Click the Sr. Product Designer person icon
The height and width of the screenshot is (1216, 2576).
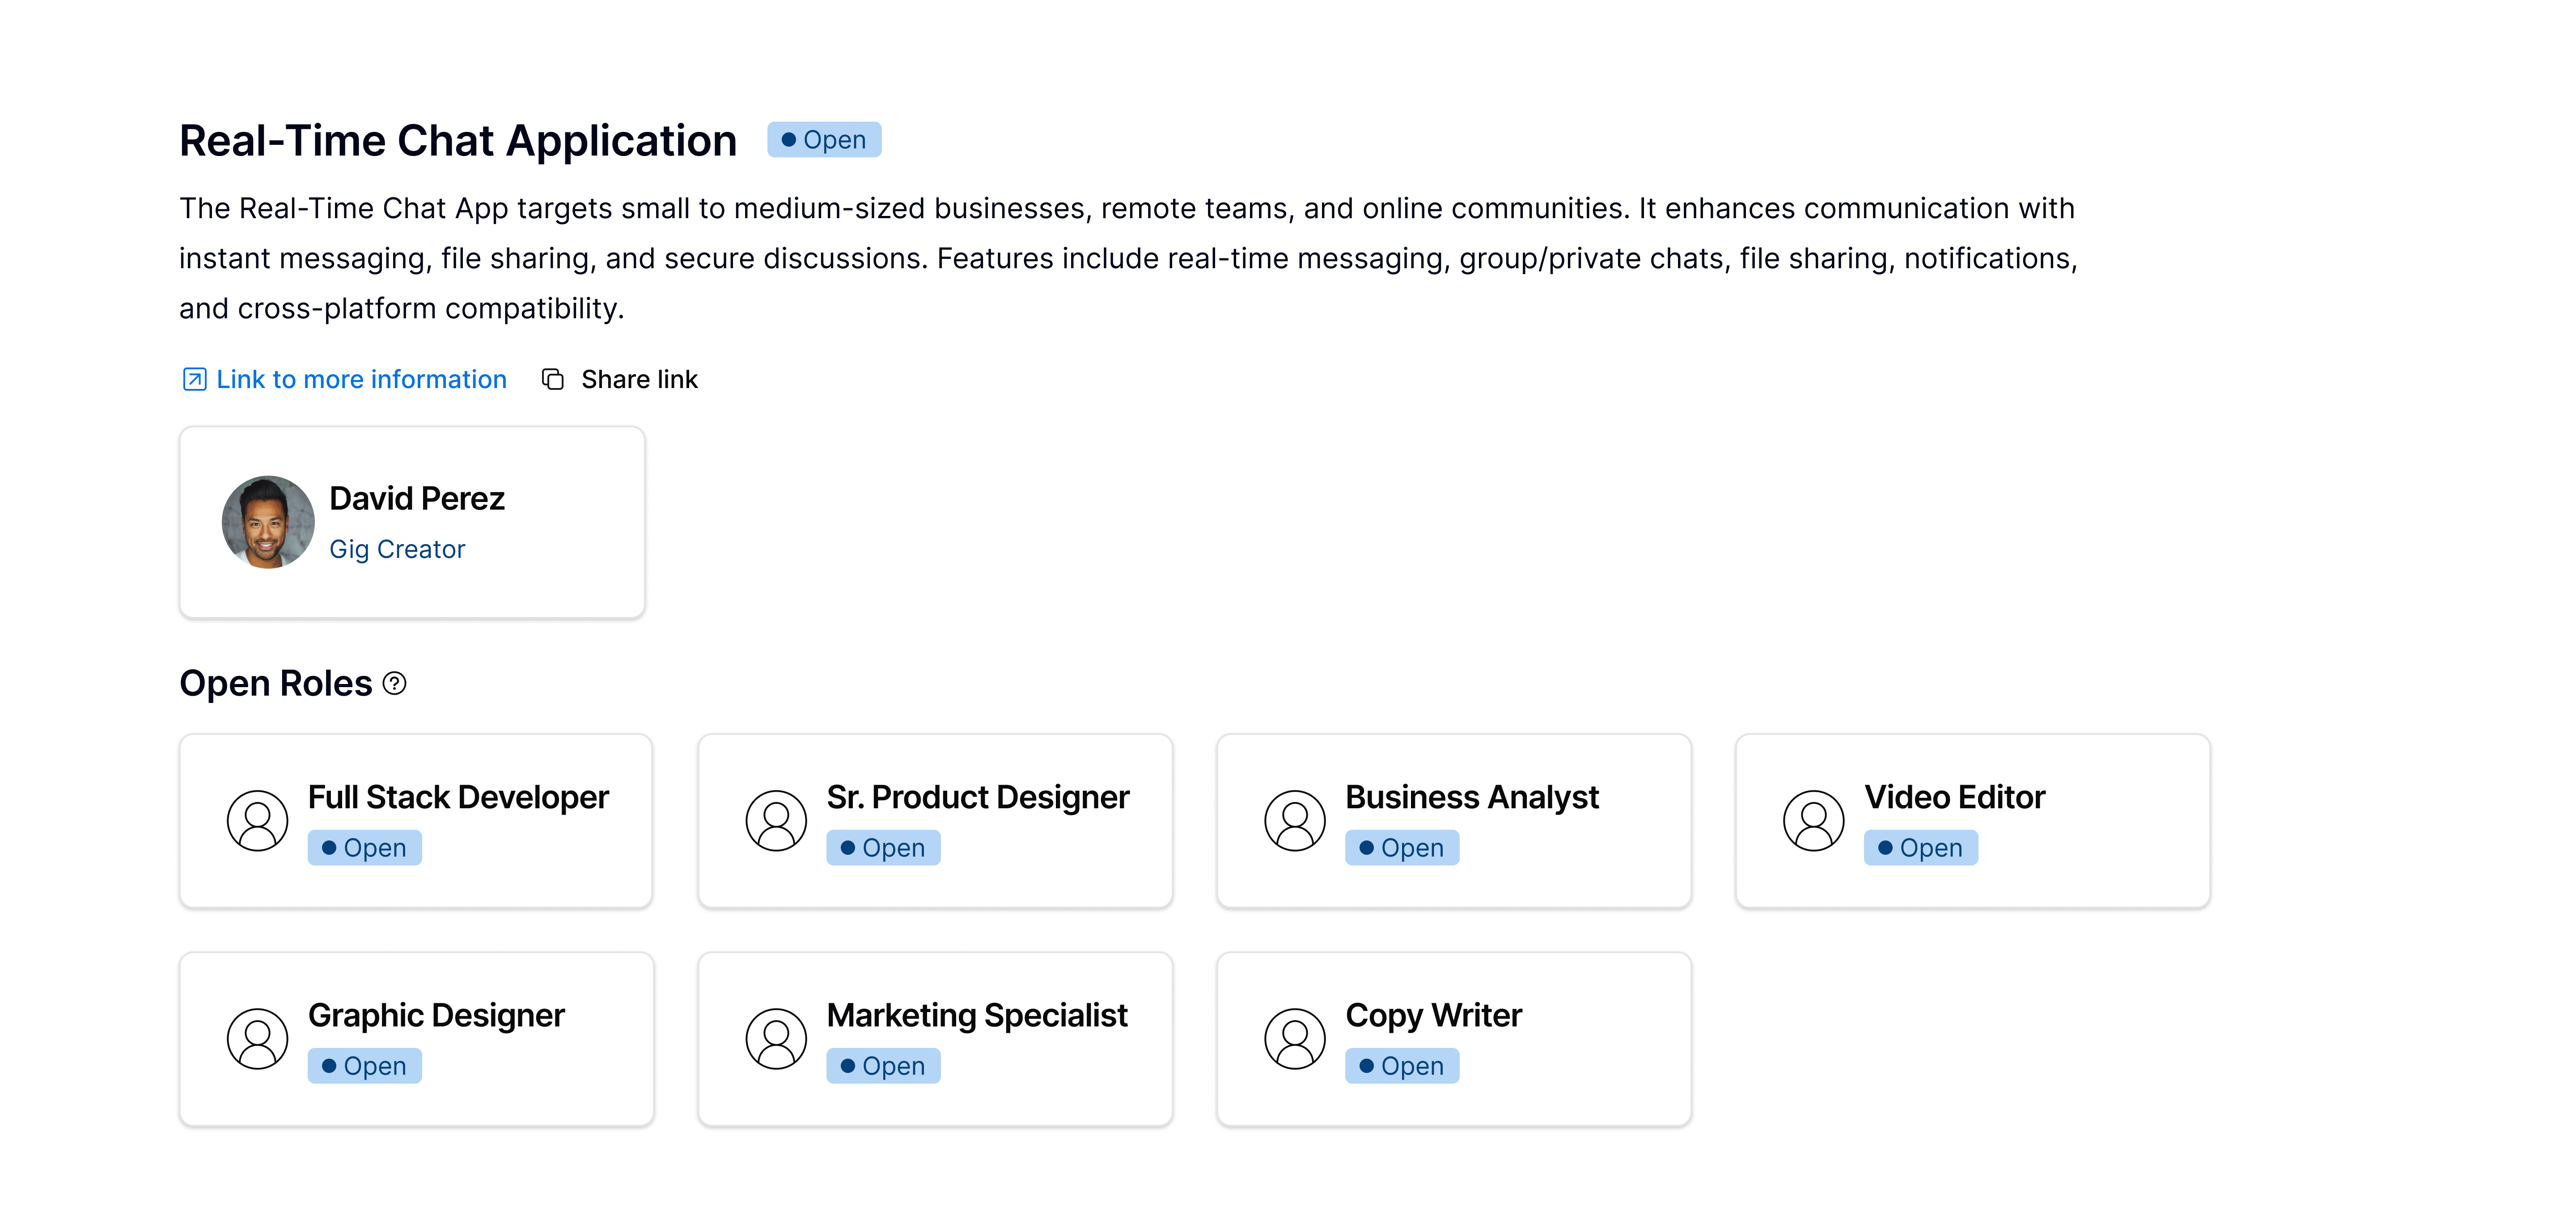[776, 821]
